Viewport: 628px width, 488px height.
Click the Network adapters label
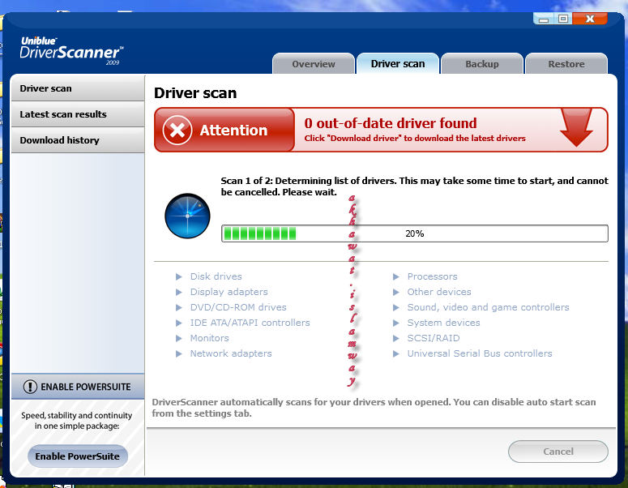(231, 353)
